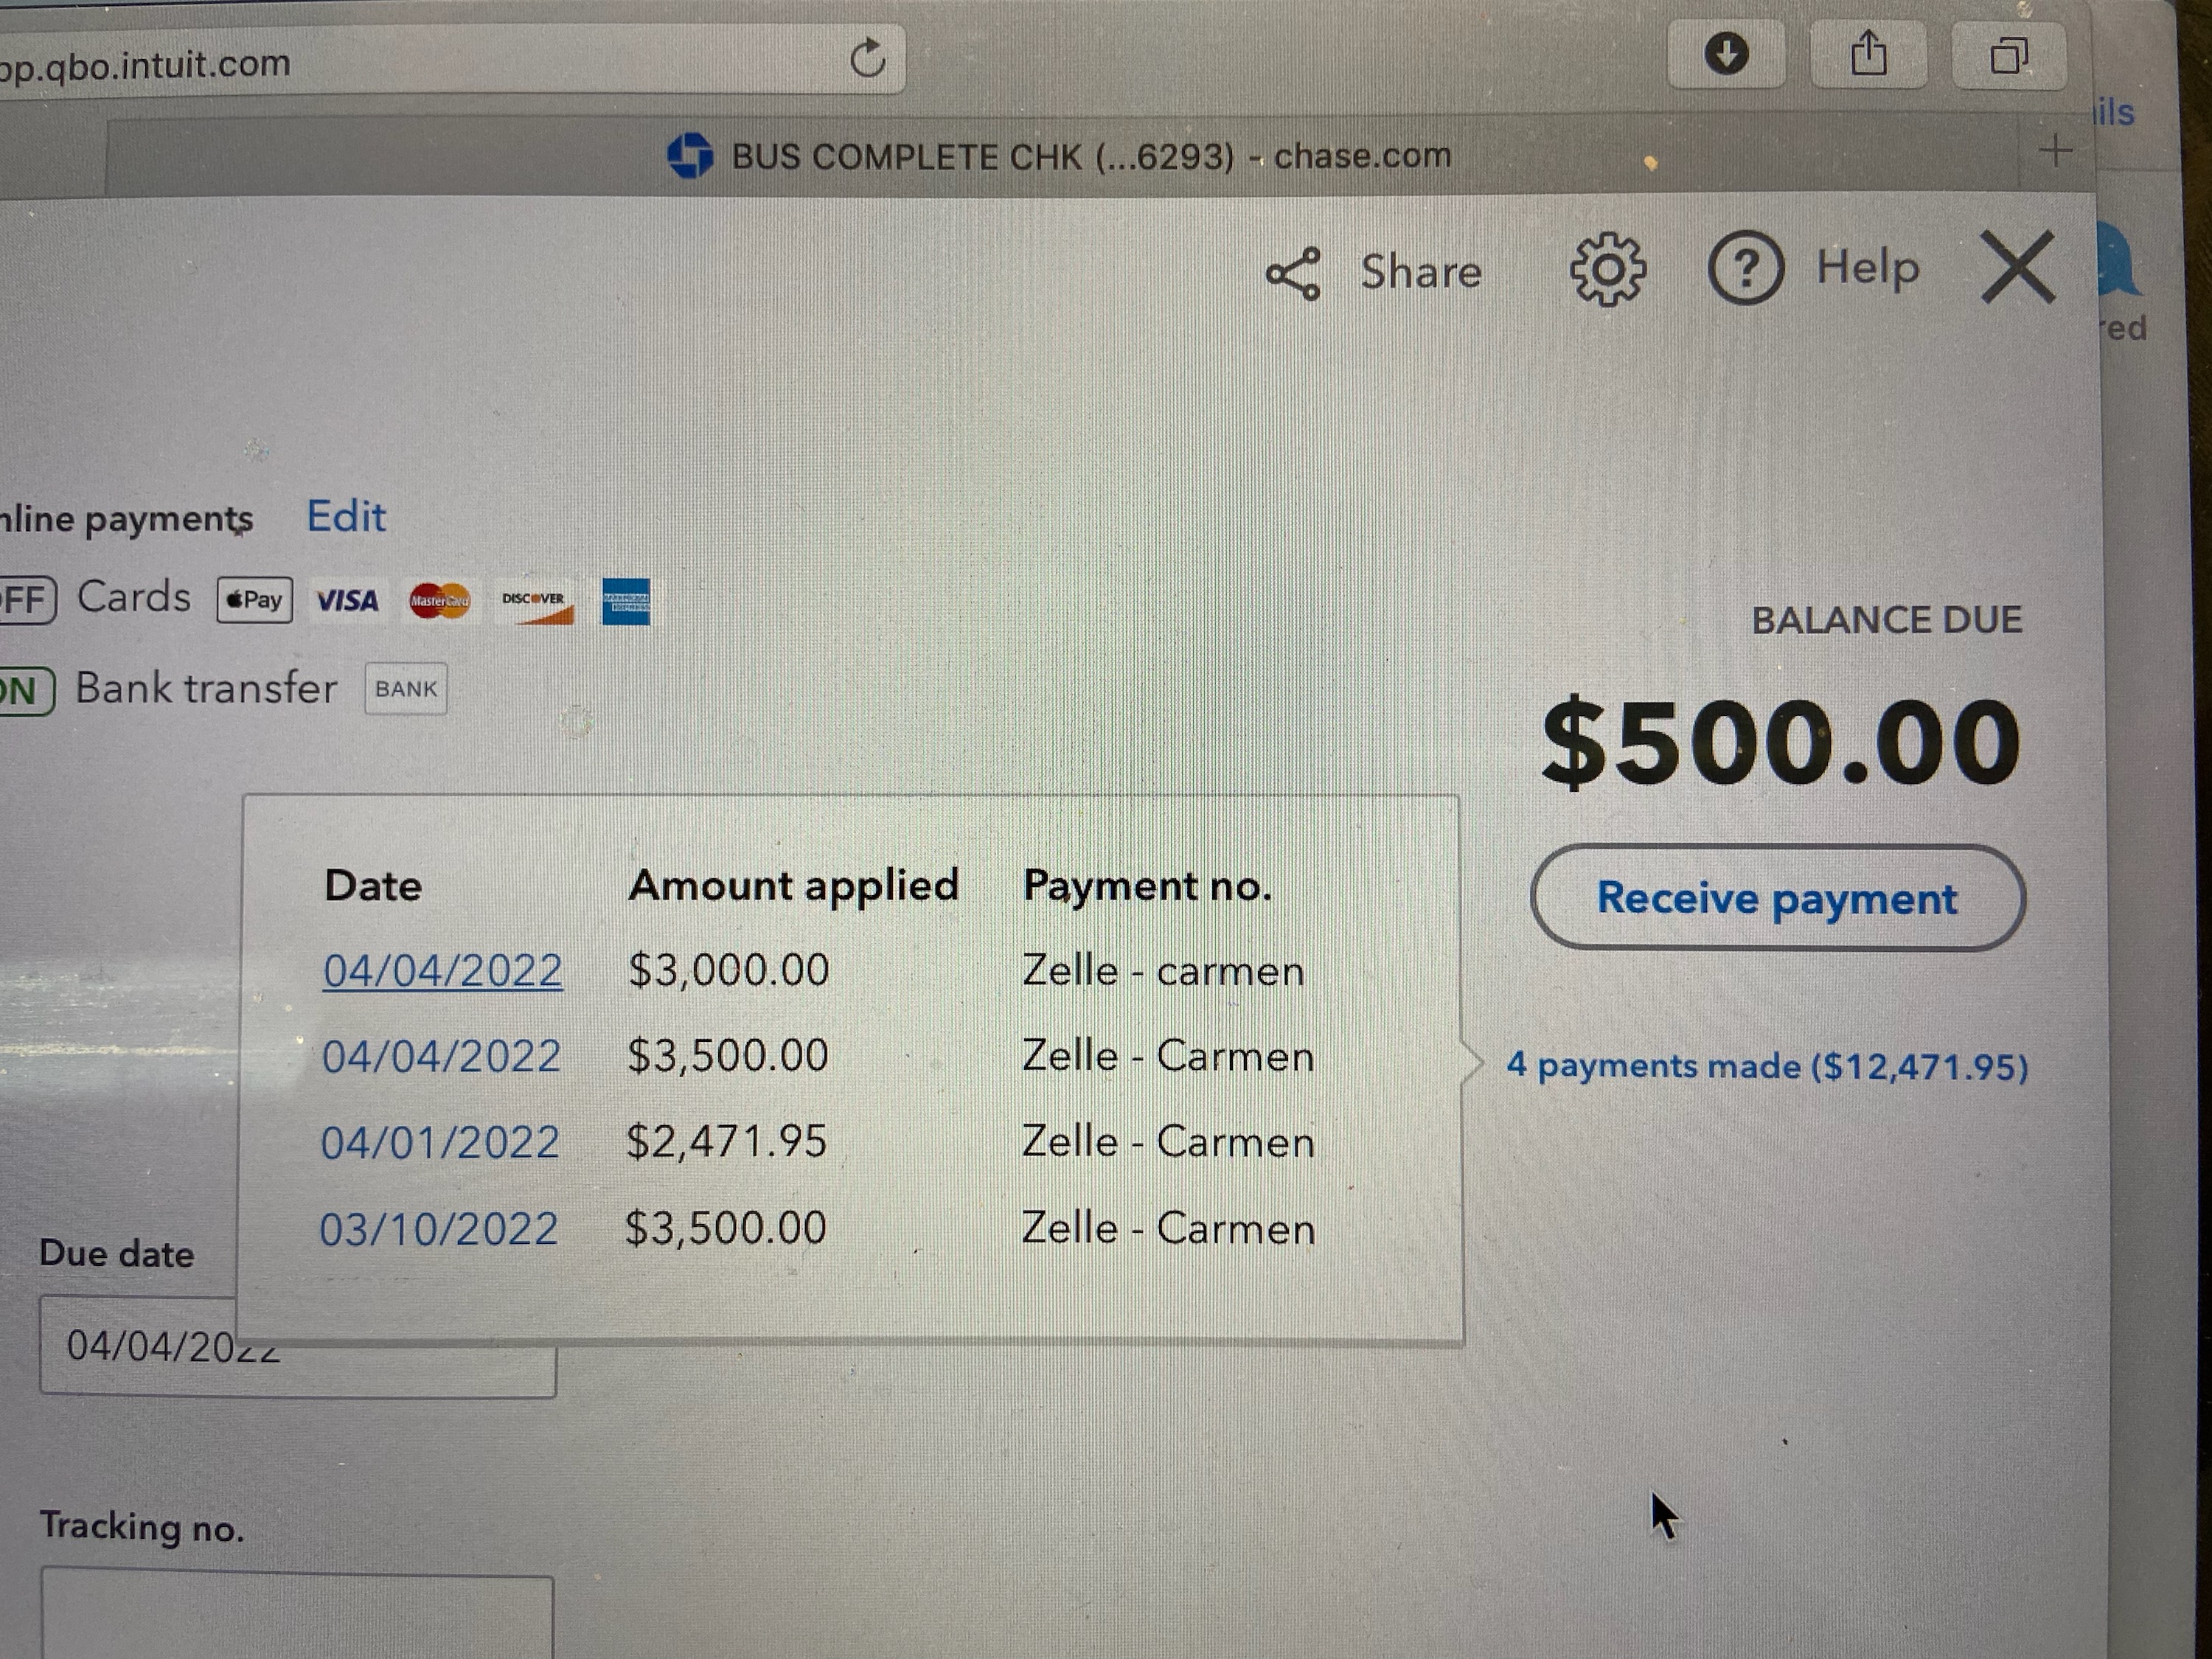
Task: Toggle the Cards online payment switch
Action: [x=25, y=600]
